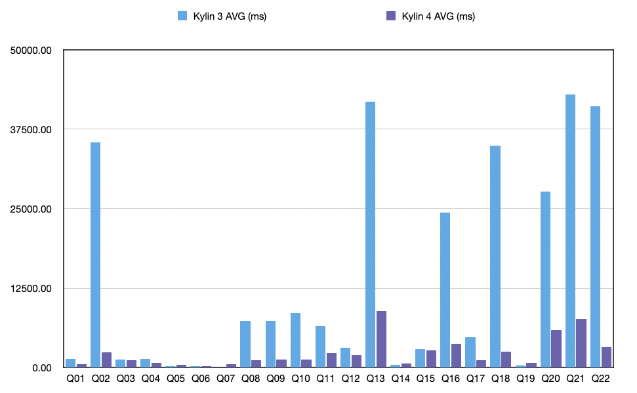The height and width of the screenshot is (393, 637).
Task: Select the blue Kylin 3 bar for Q12
Action: tap(345, 358)
